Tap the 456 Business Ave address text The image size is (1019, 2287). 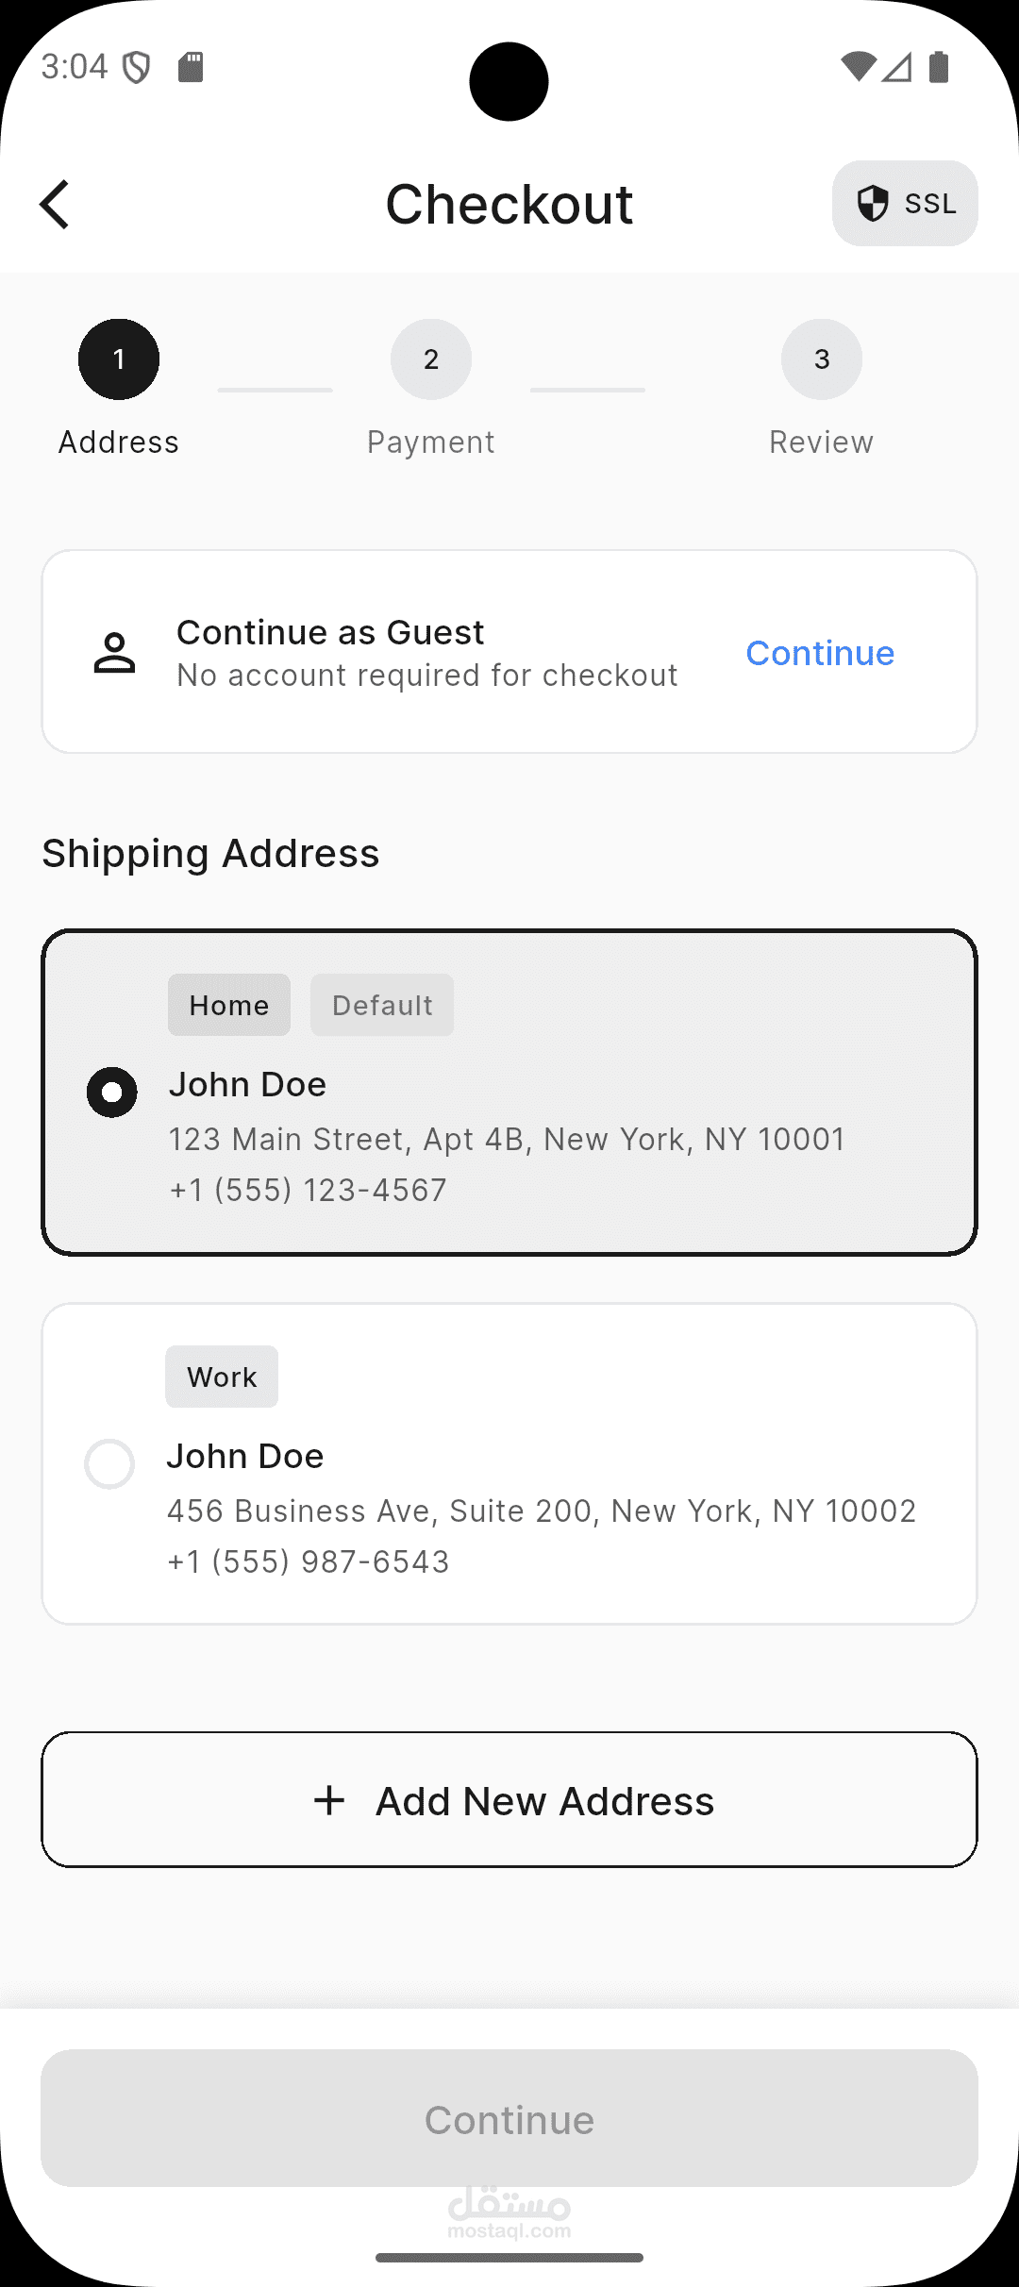click(542, 1511)
